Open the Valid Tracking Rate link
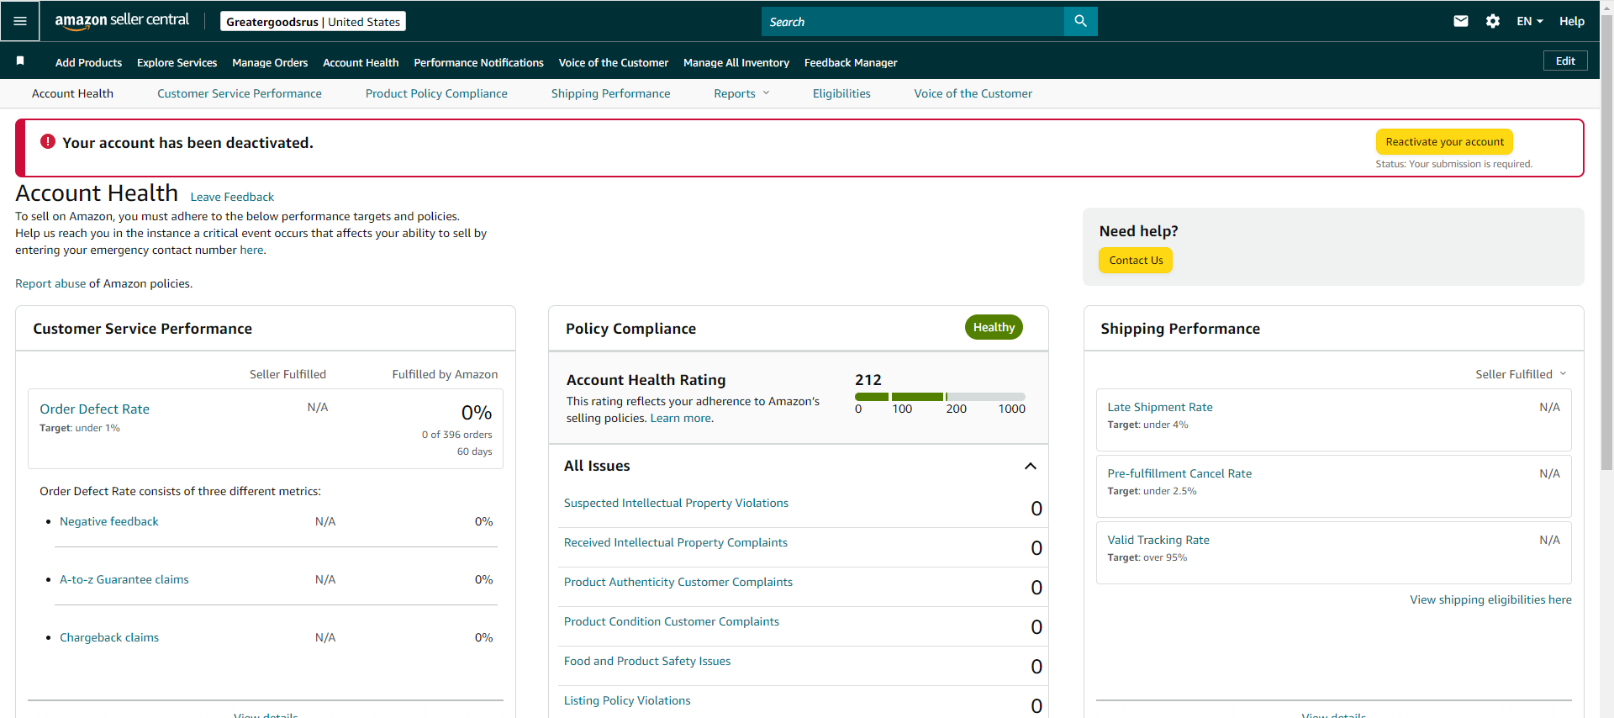Image resolution: width=1614 pixels, height=718 pixels. pos(1158,540)
